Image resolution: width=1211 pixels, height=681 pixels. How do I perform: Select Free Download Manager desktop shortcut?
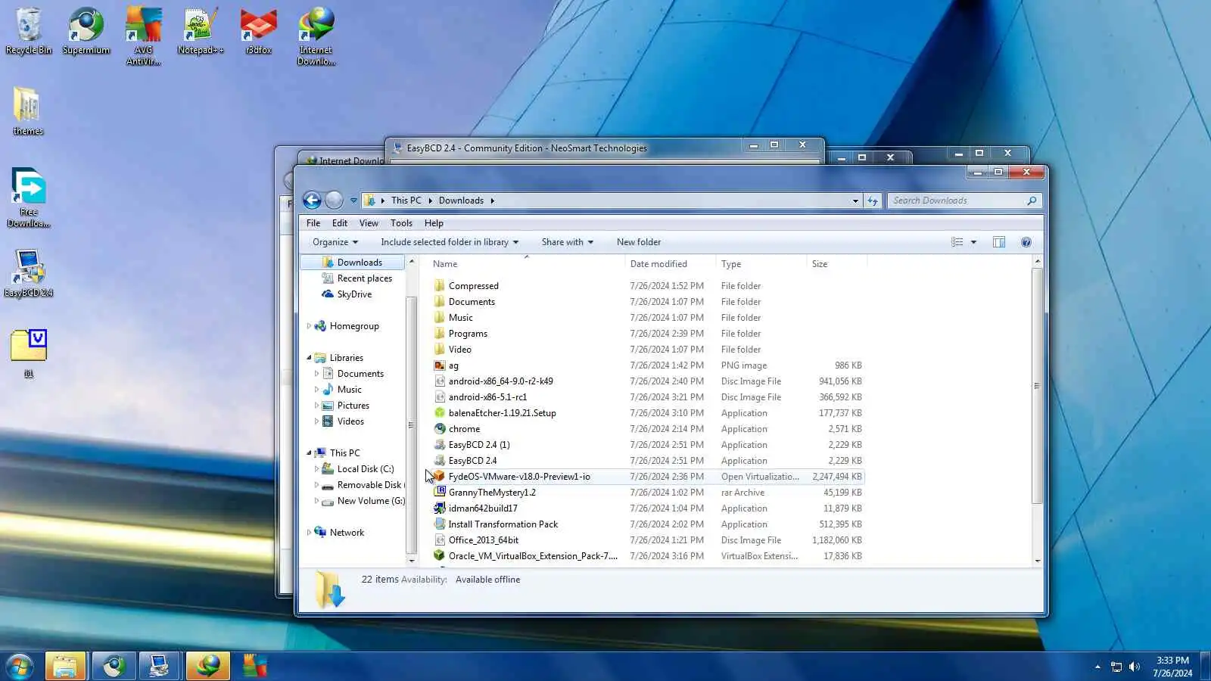tap(29, 197)
